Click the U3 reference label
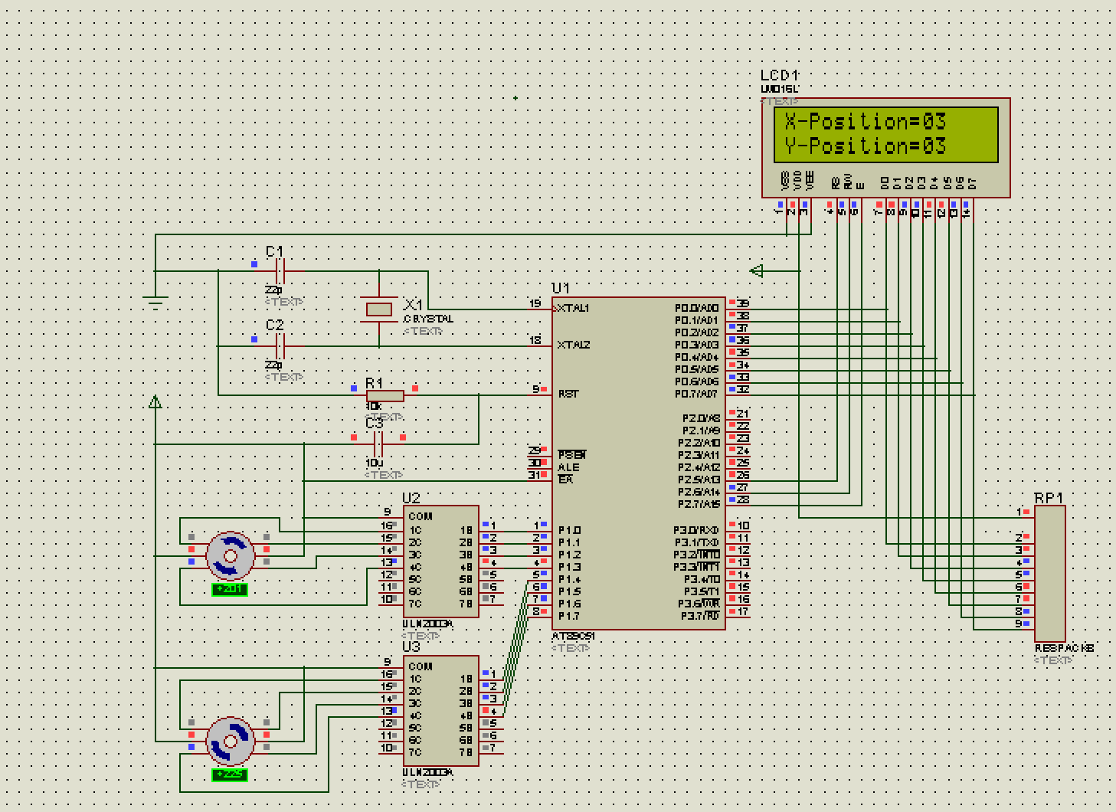Viewport: 1116px width, 812px height. 411,647
